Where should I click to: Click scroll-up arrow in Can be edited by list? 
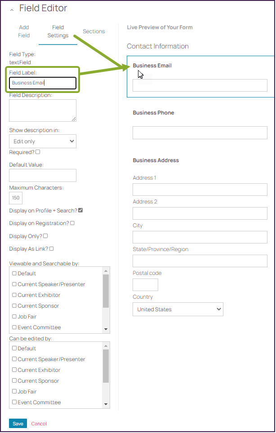pos(106,346)
